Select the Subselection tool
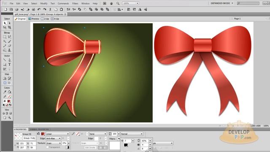 (x=9, y=23)
